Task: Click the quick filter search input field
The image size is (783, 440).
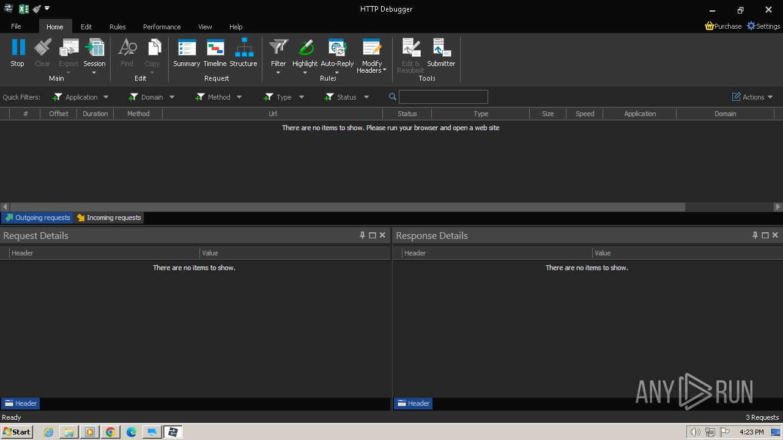Action: point(443,97)
